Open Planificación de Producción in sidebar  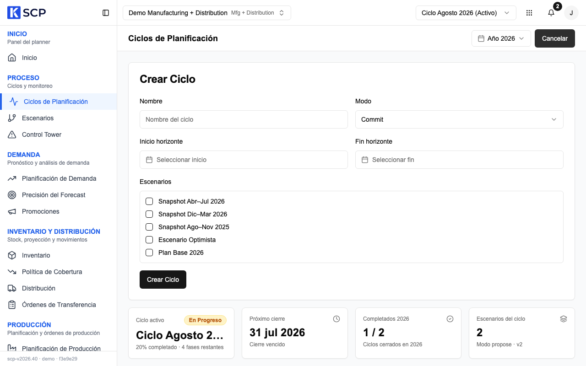pyautogui.click(x=59, y=348)
